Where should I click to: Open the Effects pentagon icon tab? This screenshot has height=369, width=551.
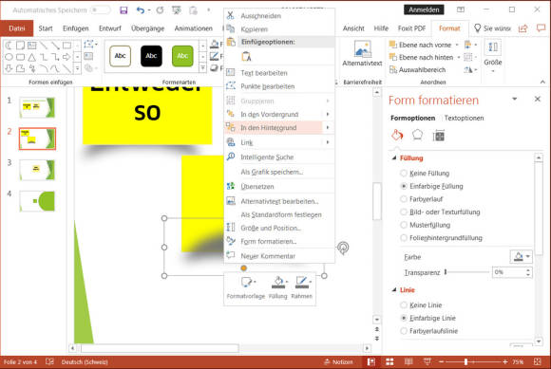pyautogui.click(x=417, y=135)
